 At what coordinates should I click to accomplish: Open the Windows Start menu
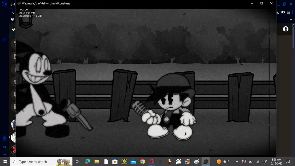5,162
